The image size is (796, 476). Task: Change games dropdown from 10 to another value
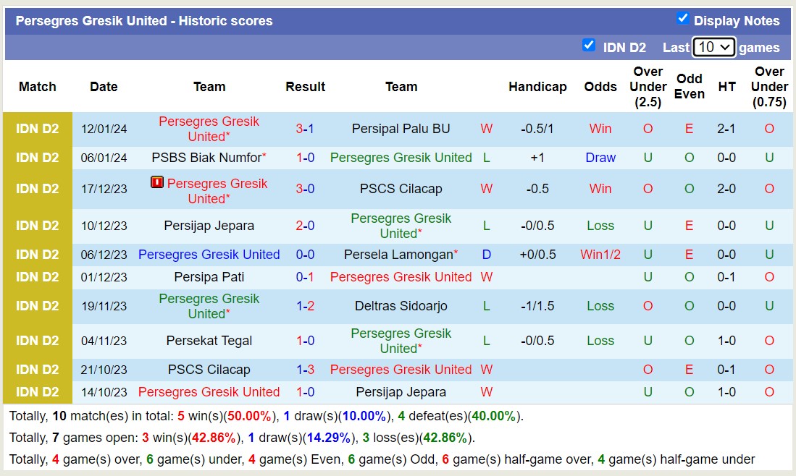[x=714, y=46]
